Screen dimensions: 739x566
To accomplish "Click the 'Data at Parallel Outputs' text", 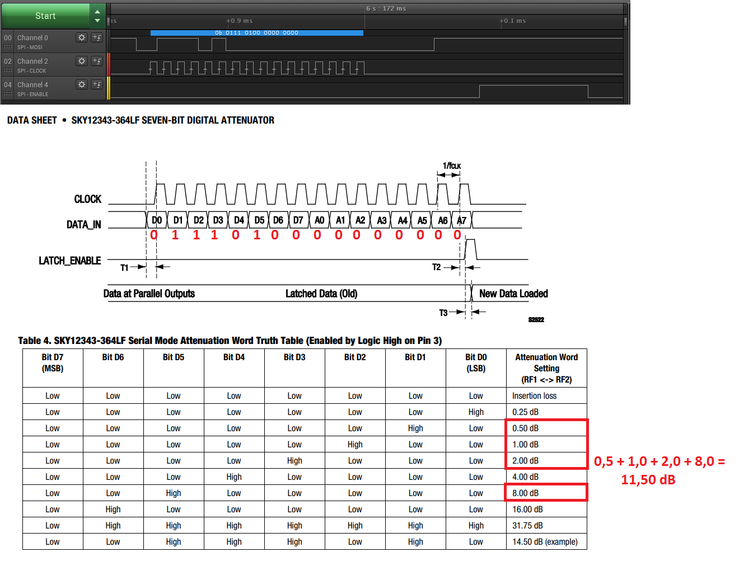I will tap(149, 294).
